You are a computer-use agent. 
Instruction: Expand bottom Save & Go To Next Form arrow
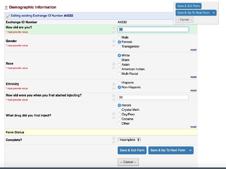tap(191, 151)
